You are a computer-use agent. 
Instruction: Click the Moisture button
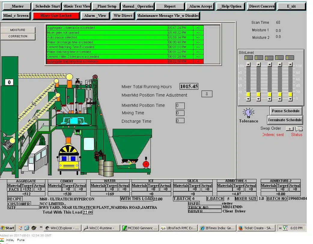tap(18, 30)
